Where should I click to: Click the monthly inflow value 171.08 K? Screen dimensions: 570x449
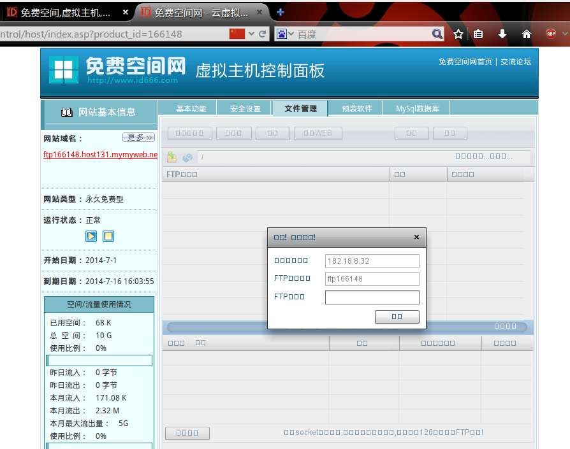tap(111, 398)
